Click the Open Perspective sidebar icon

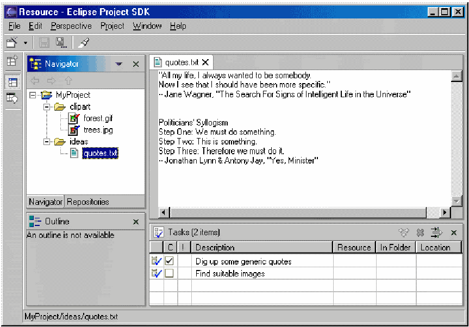point(12,60)
